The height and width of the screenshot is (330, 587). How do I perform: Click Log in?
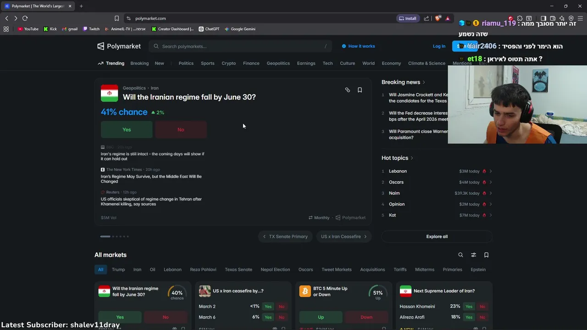tap(439, 46)
